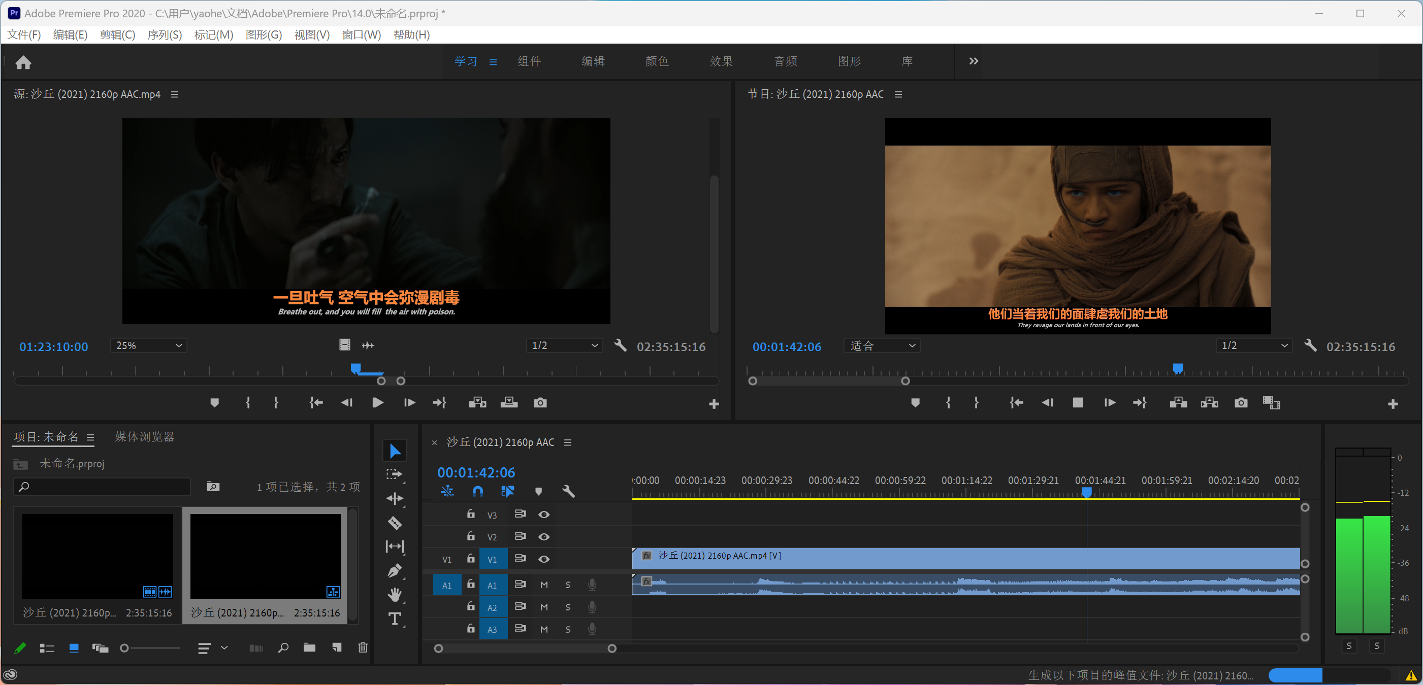
Task: Switch to the 媒体浏览器 tab
Action: point(144,436)
